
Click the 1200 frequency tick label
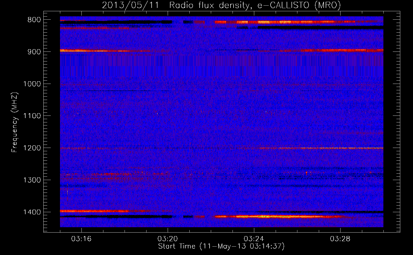coord(32,148)
